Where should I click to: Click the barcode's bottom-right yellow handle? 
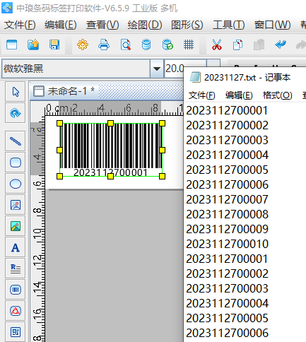[162, 176]
